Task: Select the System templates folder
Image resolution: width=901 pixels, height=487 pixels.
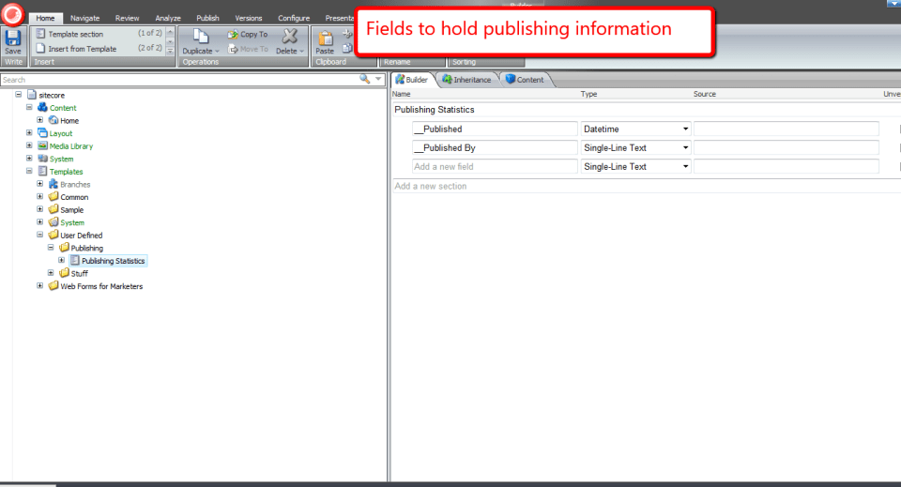Action: [x=72, y=222]
